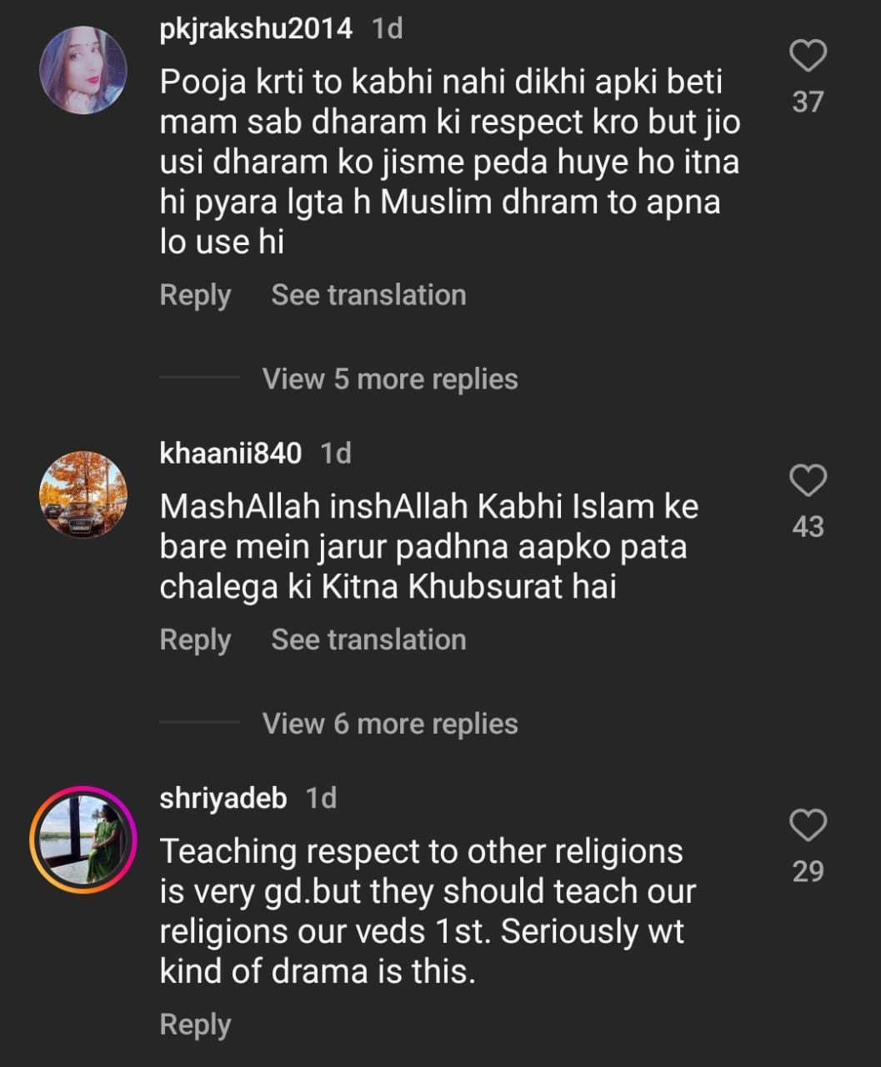See translation of pkjrakshu2014's comment

click(x=368, y=295)
